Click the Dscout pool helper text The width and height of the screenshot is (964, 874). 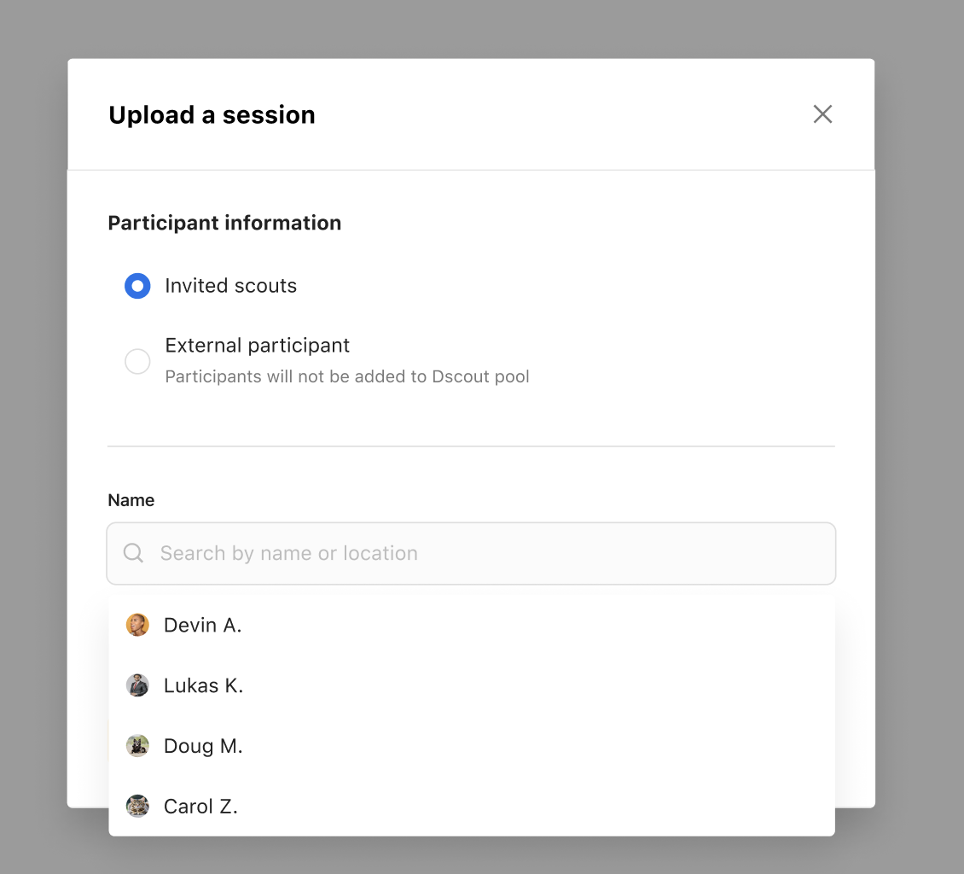[x=346, y=376]
